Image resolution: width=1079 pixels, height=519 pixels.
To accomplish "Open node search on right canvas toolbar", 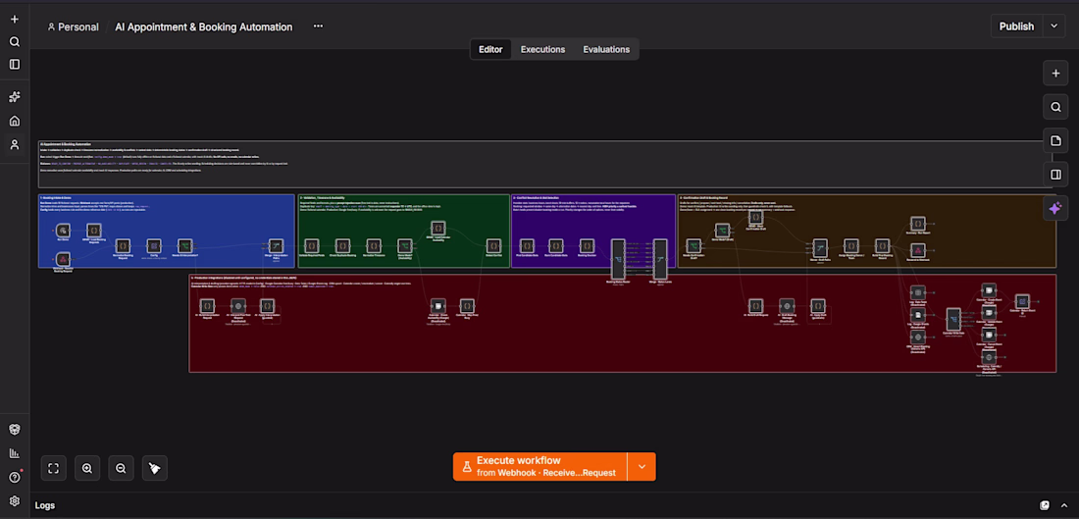I will (x=1055, y=107).
